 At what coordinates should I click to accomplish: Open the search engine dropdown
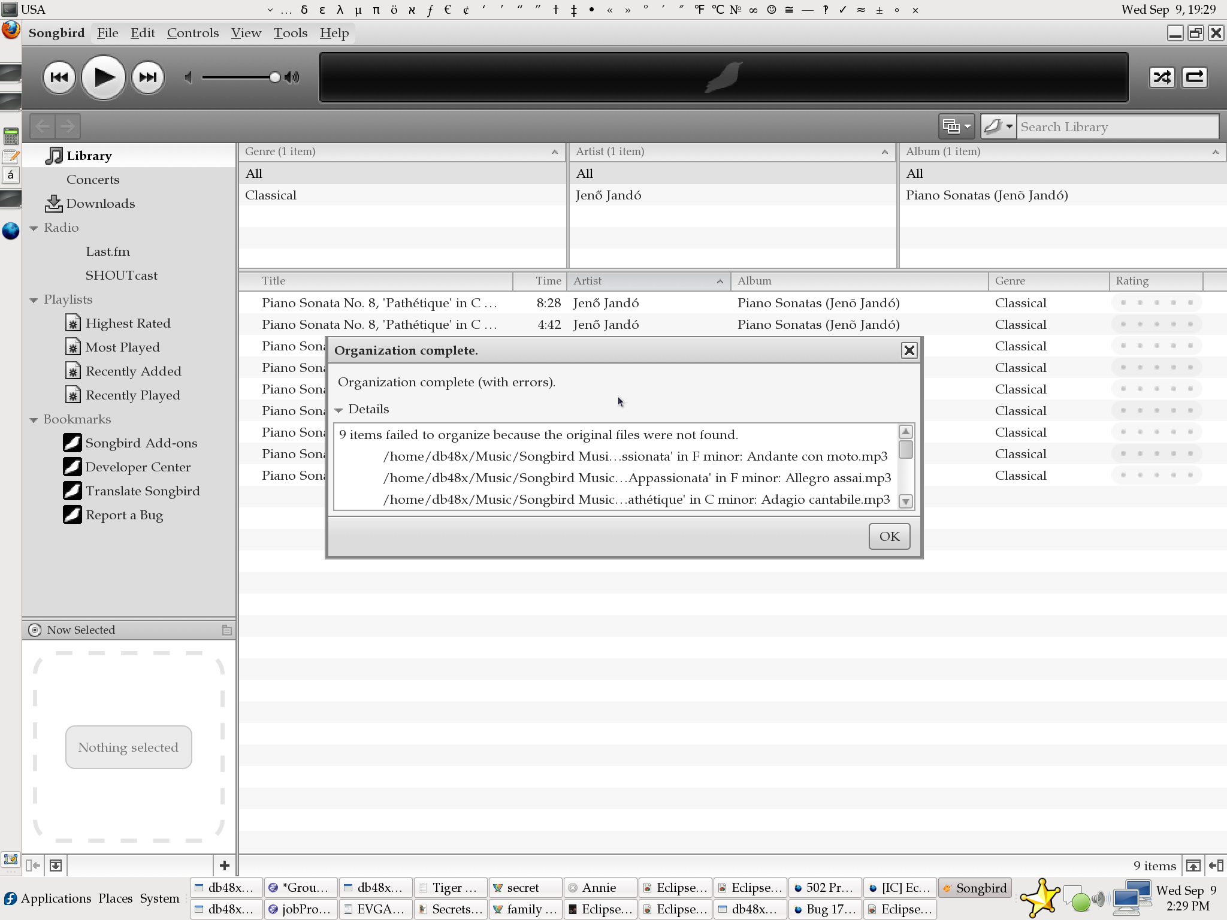(x=998, y=126)
